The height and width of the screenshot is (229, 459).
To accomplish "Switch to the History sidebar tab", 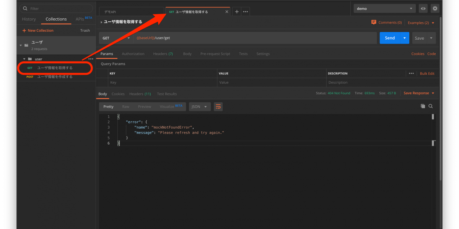I will pyautogui.click(x=29, y=19).
